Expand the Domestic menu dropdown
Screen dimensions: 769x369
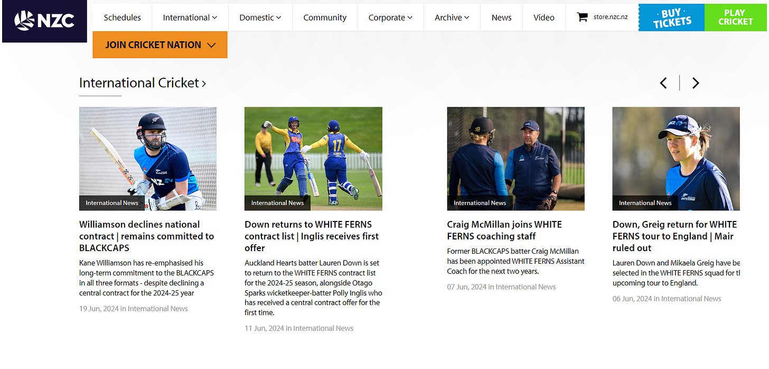tap(260, 17)
